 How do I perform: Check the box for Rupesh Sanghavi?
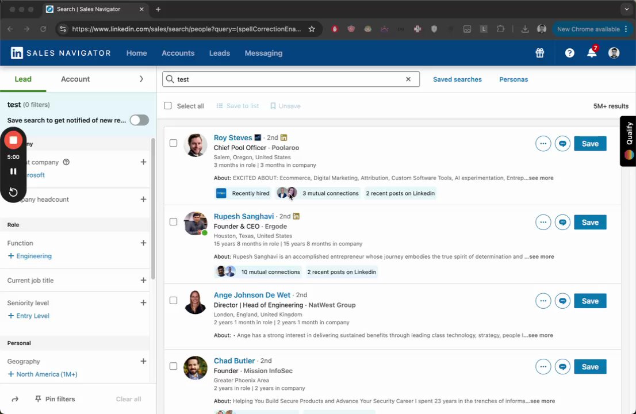point(173,222)
